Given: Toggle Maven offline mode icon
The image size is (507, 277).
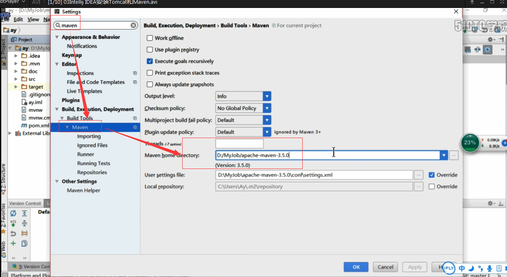Looking at the screenshot, I should pos(478,50).
